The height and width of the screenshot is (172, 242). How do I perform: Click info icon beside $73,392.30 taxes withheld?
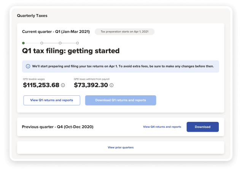pyautogui.click(x=111, y=85)
